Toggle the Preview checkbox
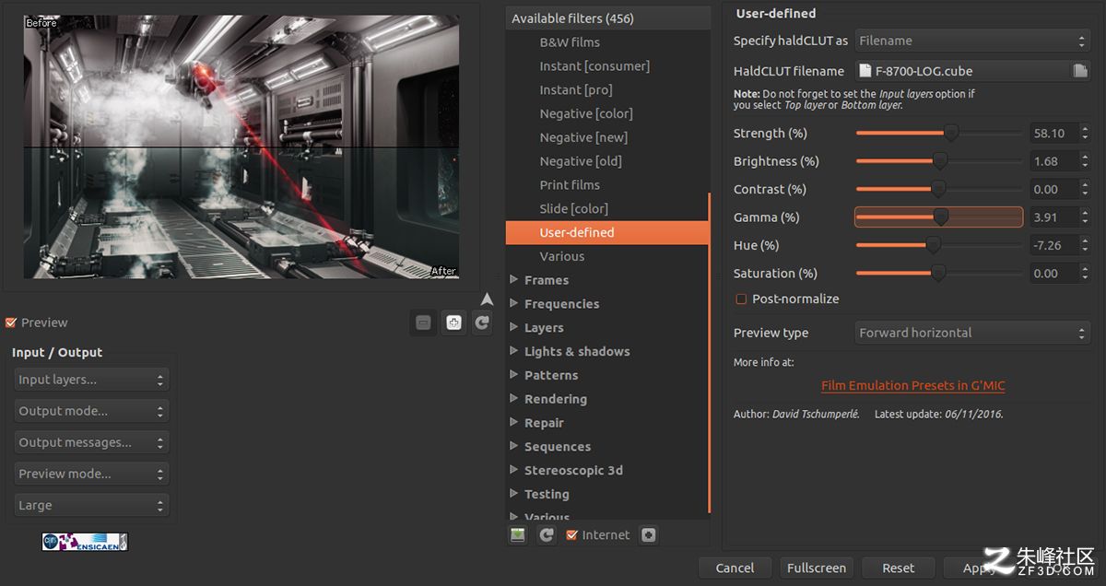Viewport: 1106px width, 586px height. click(x=11, y=322)
